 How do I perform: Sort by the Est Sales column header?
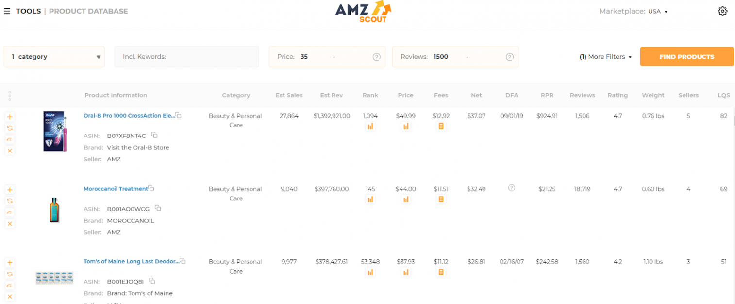(x=289, y=95)
